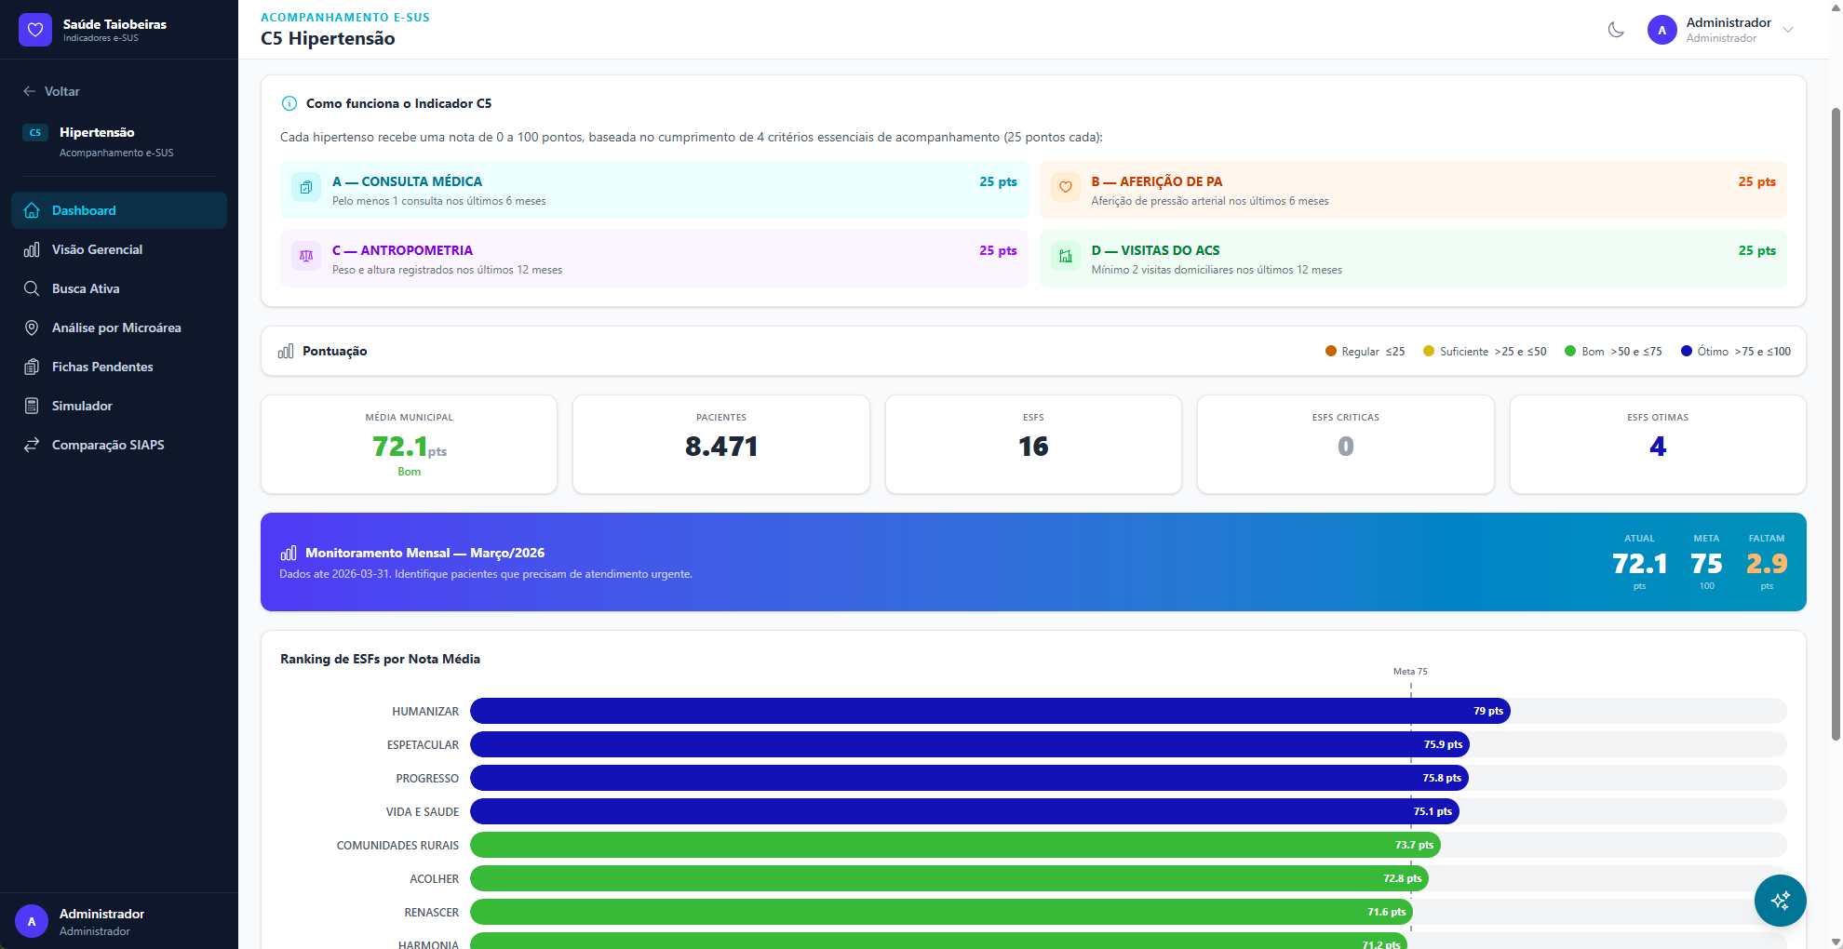This screenshot has height=949, width=1843.
Task: Click the A — Consulta Médica criterion card
Action: [x=653, y=190]
